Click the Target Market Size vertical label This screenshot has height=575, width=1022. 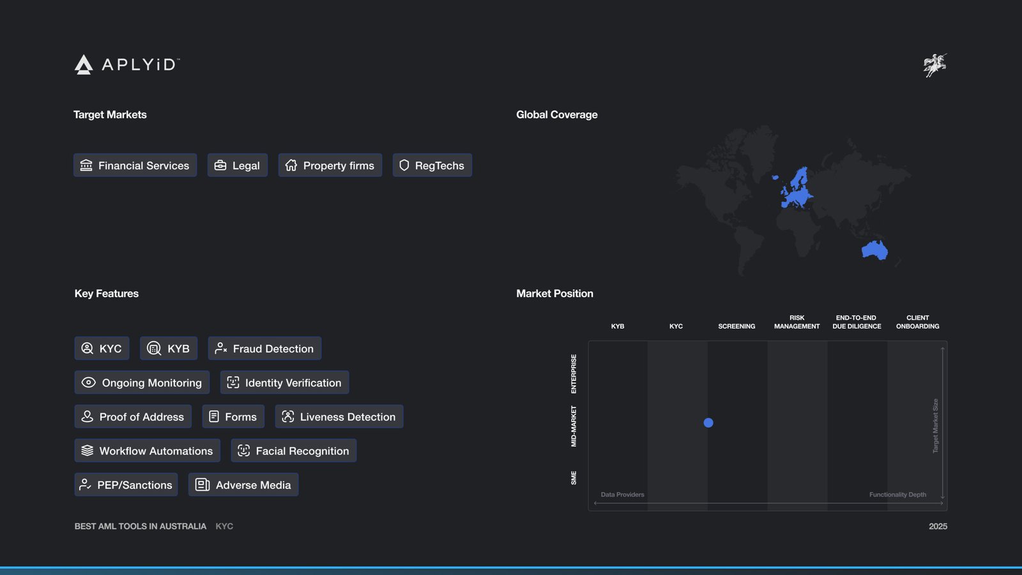pos(936,426)
